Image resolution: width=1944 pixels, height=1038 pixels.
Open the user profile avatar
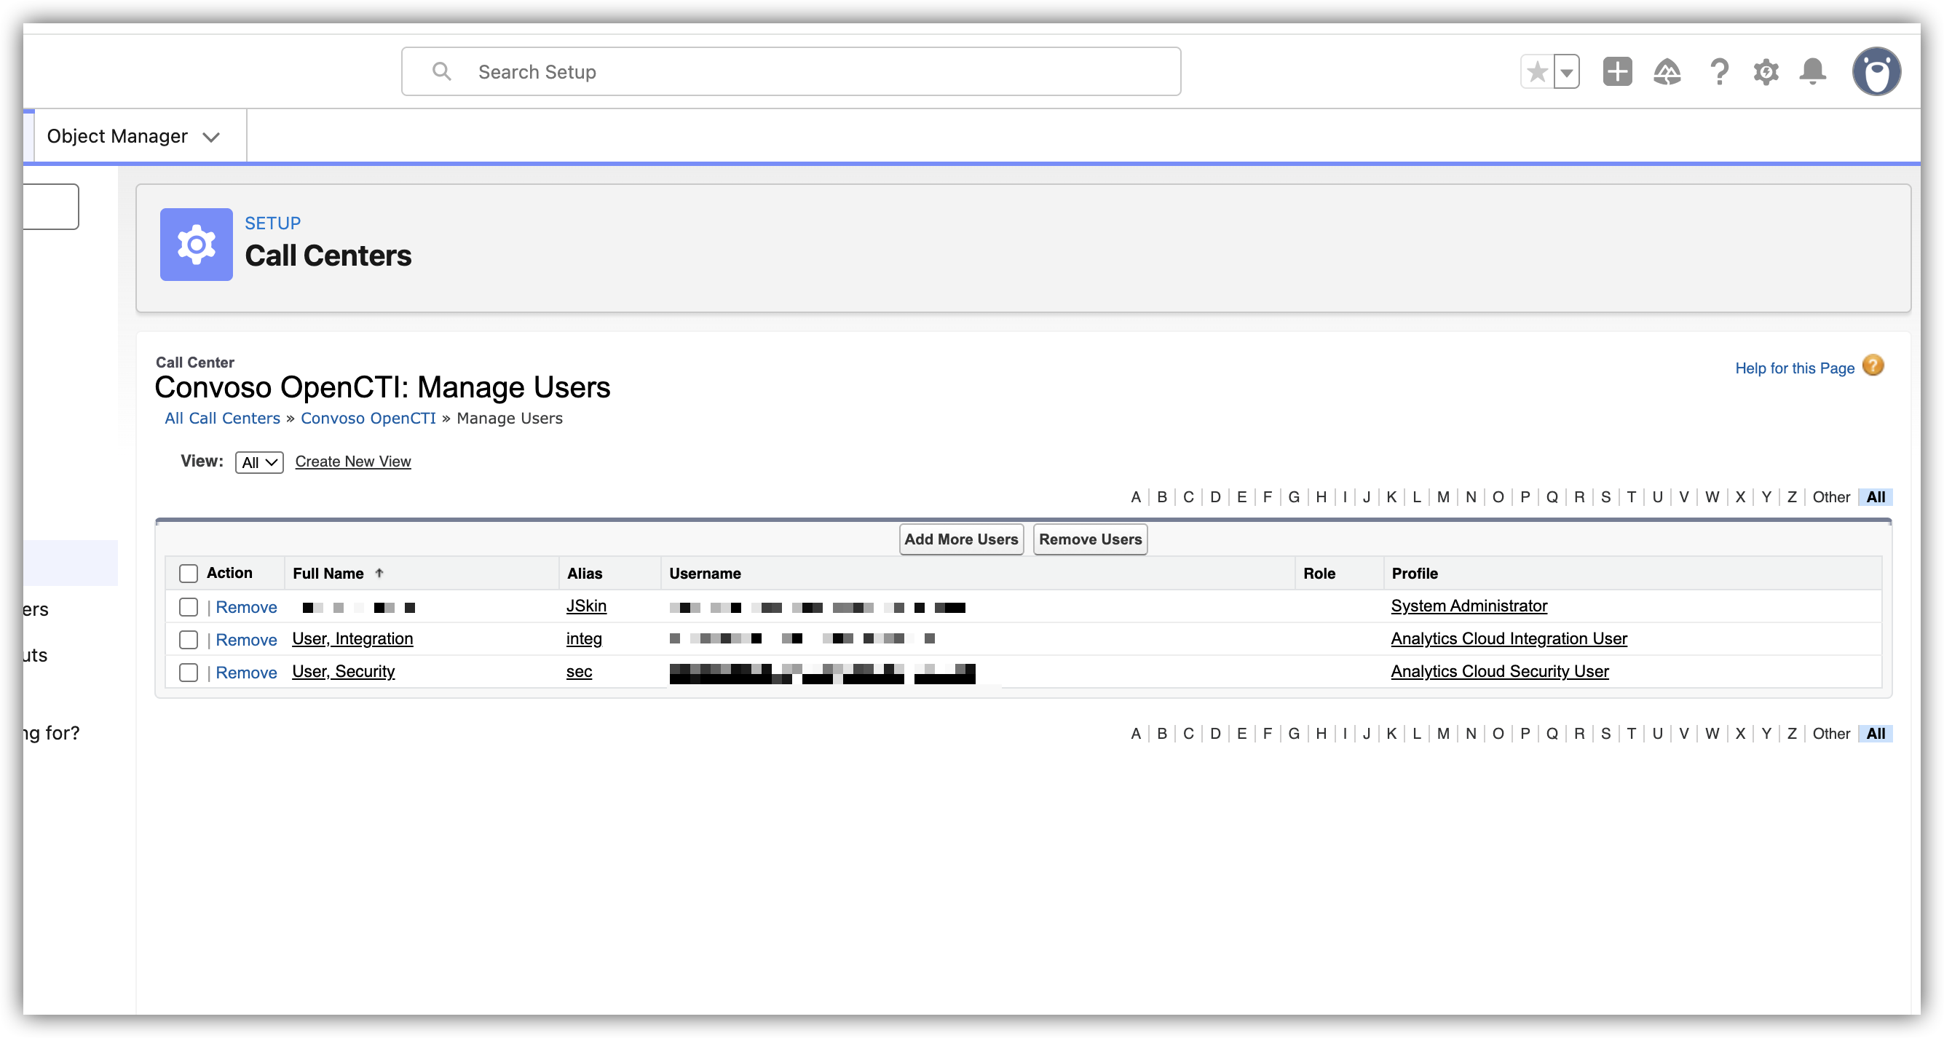(x=1876, y=71)
